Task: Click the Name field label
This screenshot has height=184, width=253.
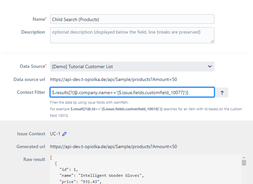Action: 38,19
